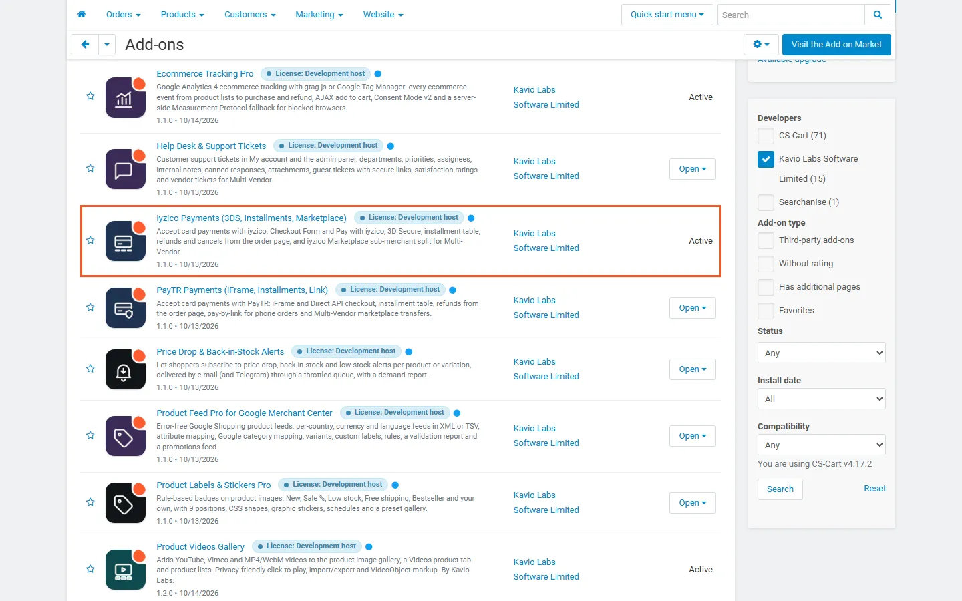Screen dimensions: 962x601
Task: Click the Search filter button
Action: coord(780,489)
